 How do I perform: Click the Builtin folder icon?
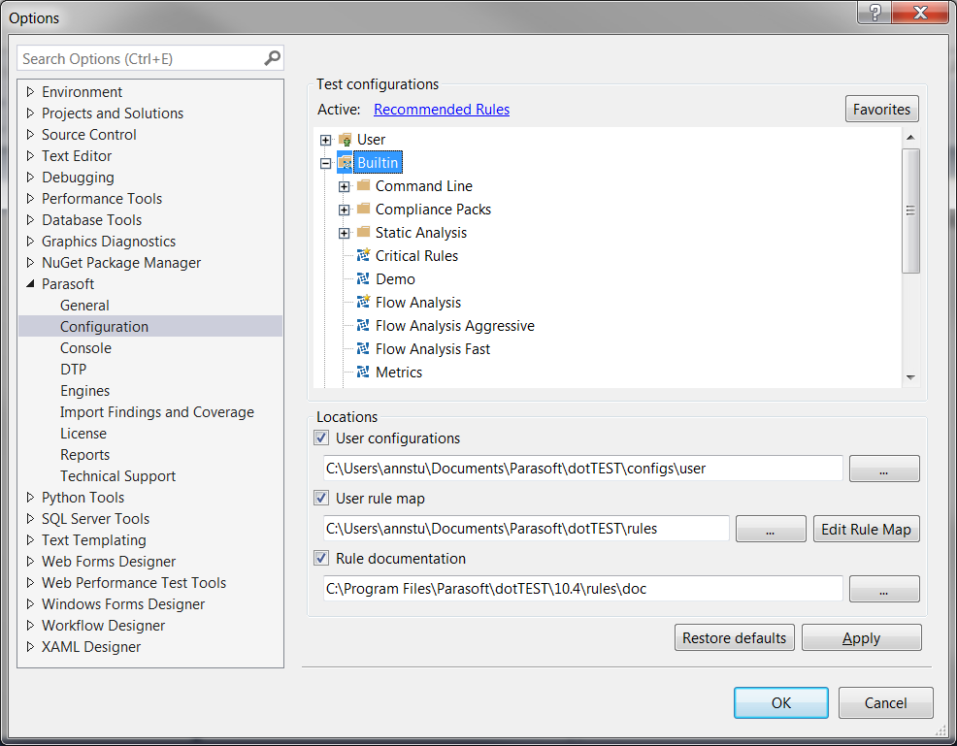(346, 163)
